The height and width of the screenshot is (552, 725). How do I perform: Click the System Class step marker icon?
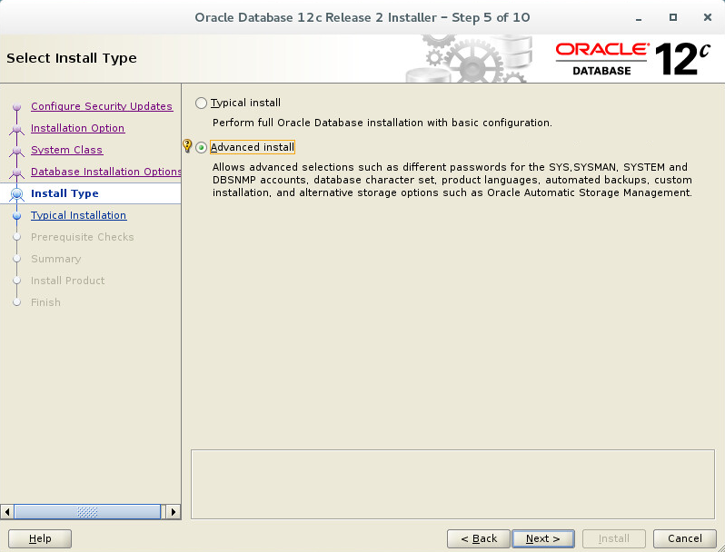[17, 151]
